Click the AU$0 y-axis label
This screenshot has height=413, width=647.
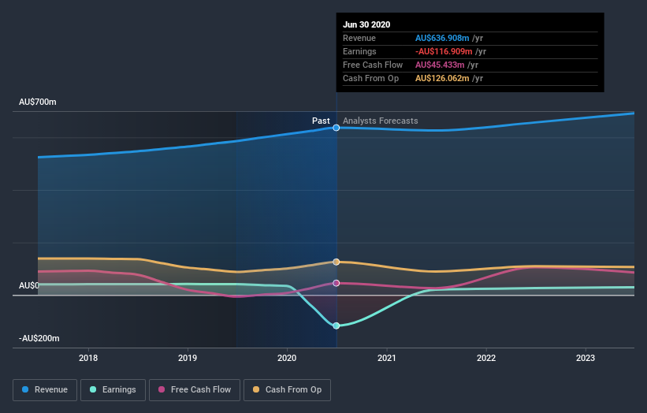[29, 285]
